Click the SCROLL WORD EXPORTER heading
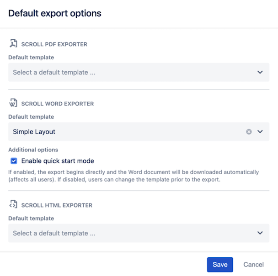Image resolution: width=278 pixels, height=276 pixels. [57, 104]
